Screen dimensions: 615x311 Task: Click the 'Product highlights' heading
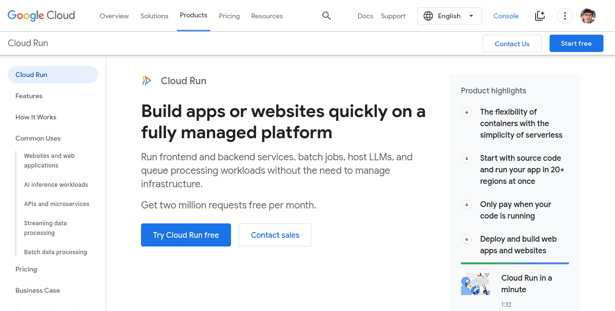[493, 91]
